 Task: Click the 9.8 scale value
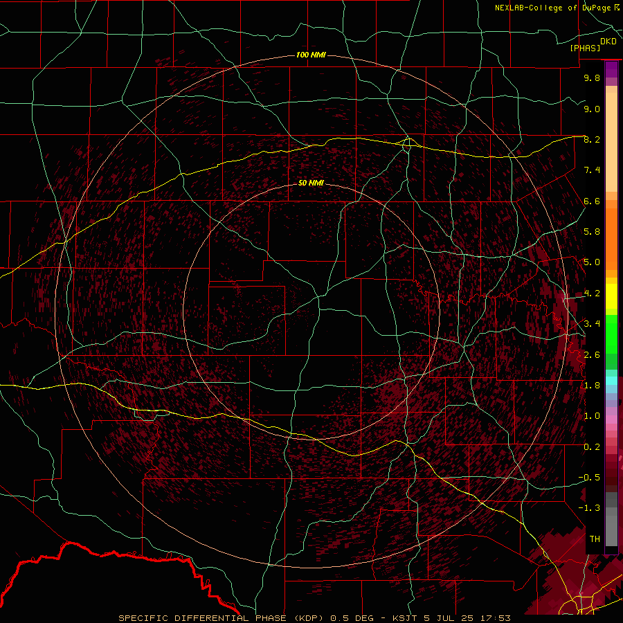click(x=592, y=78)
